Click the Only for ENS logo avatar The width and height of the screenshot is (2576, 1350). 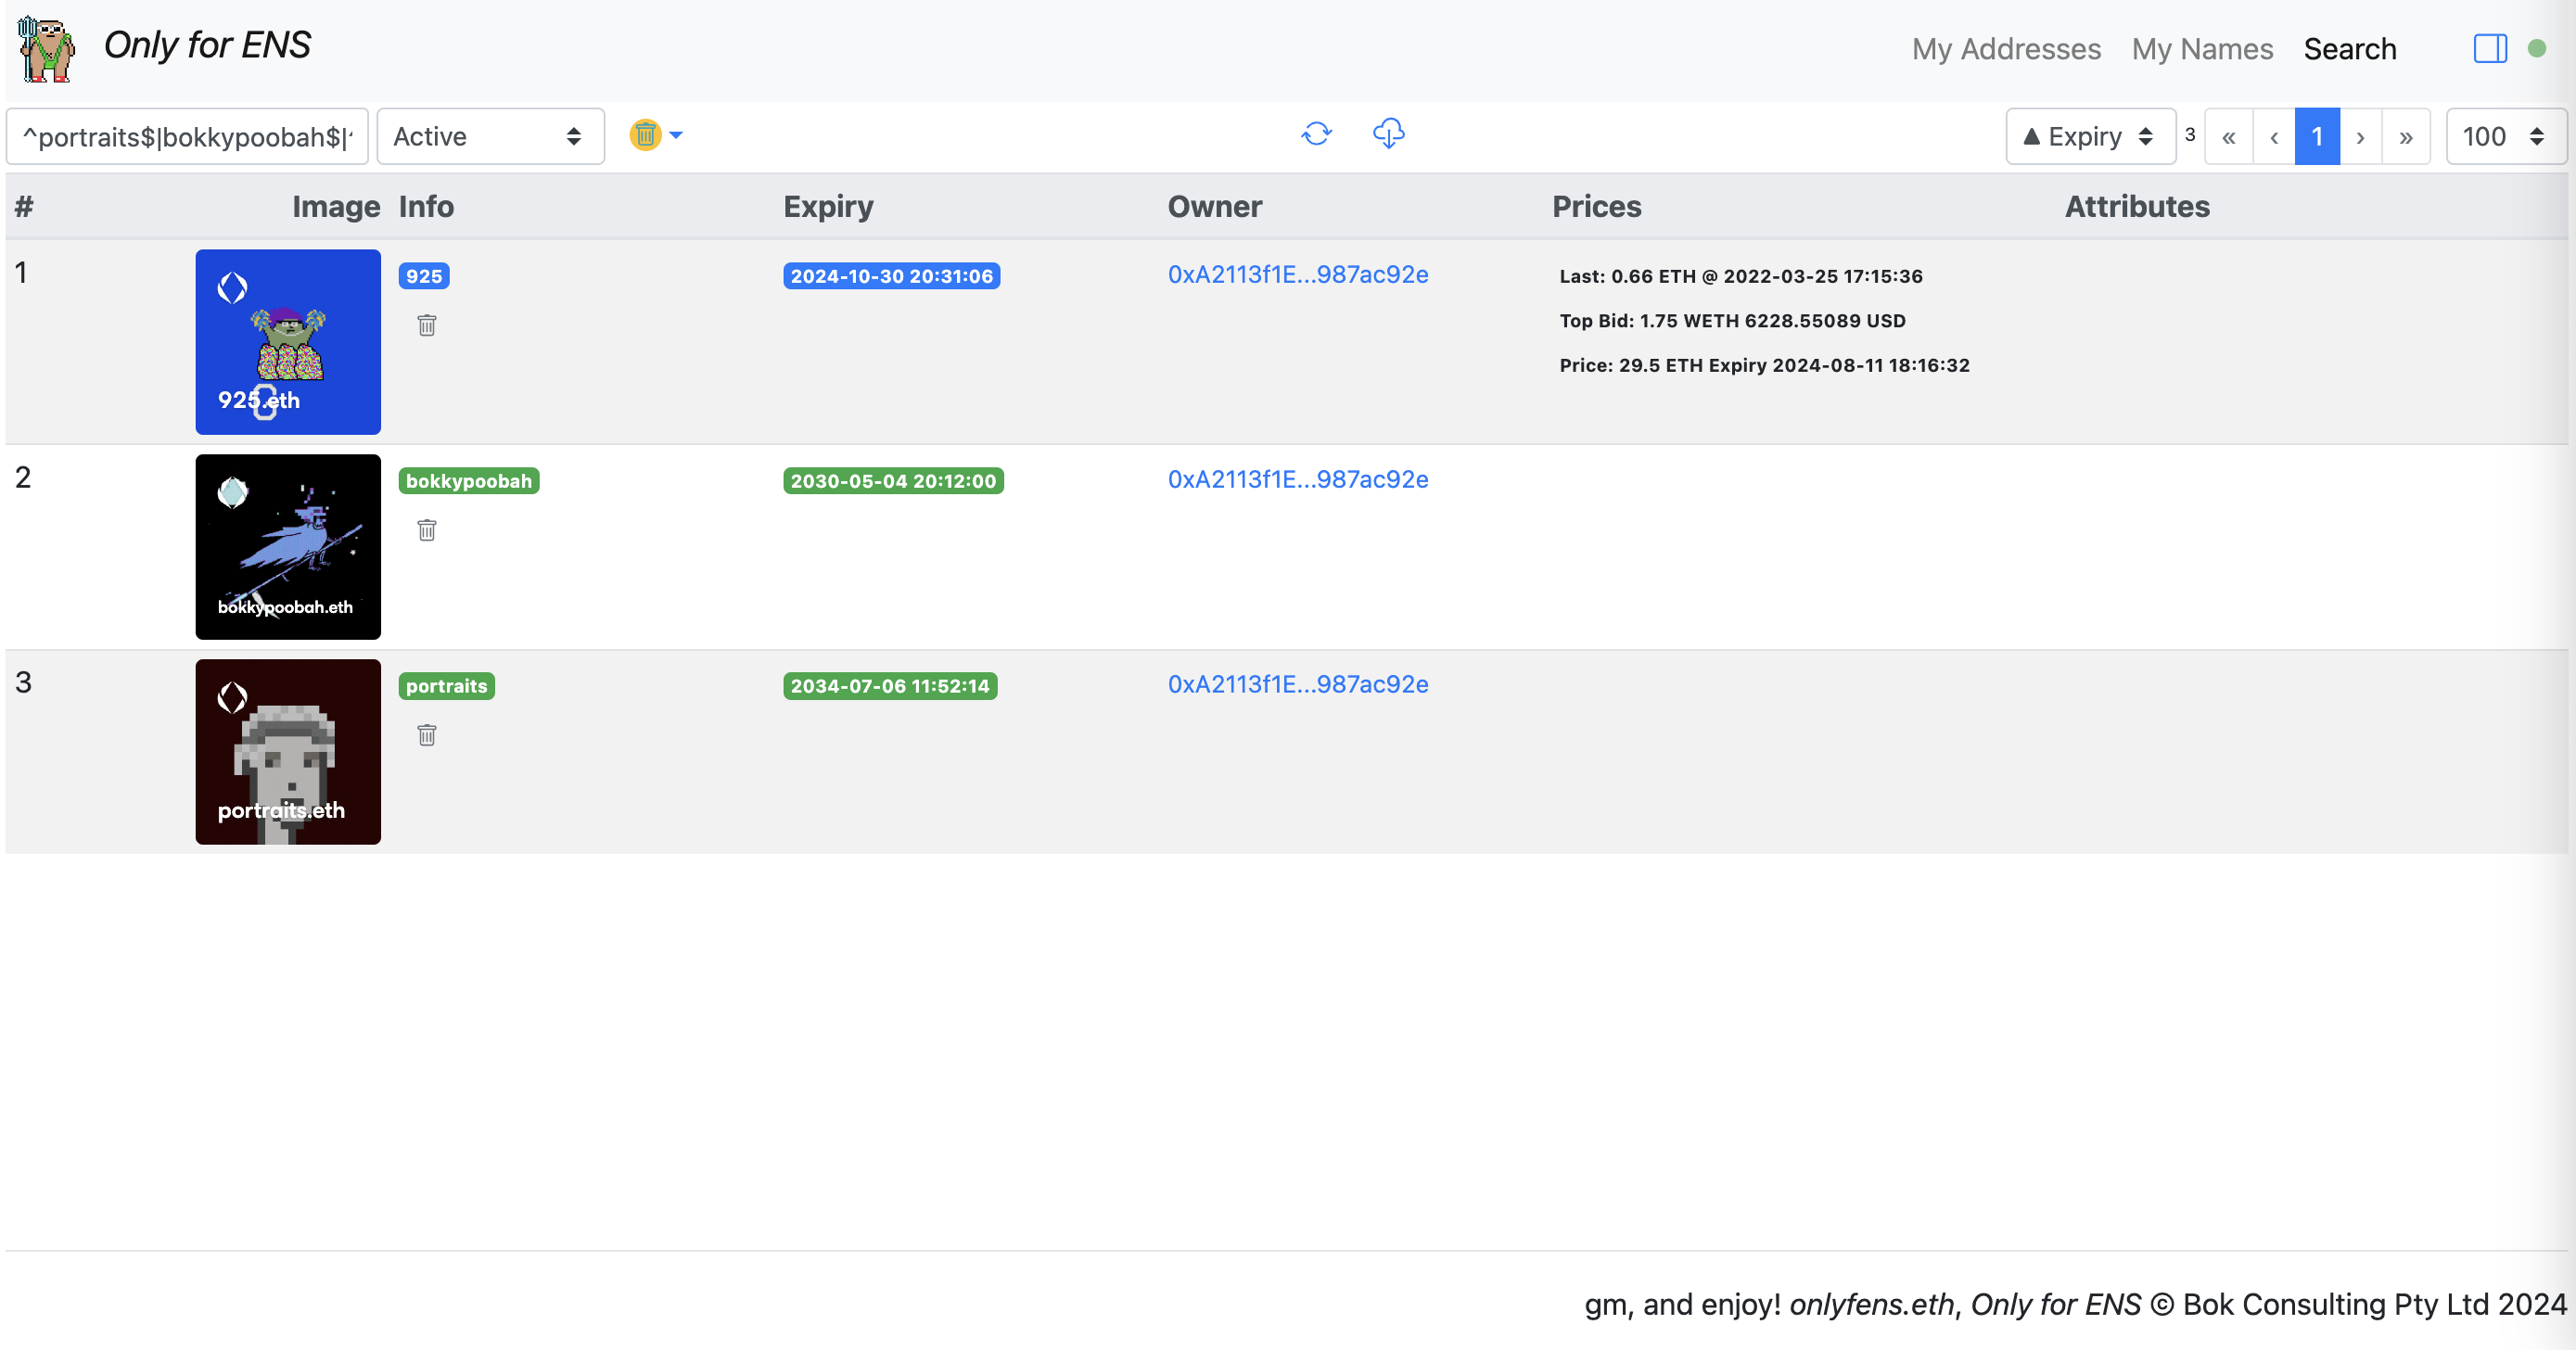tap(47, 48)
